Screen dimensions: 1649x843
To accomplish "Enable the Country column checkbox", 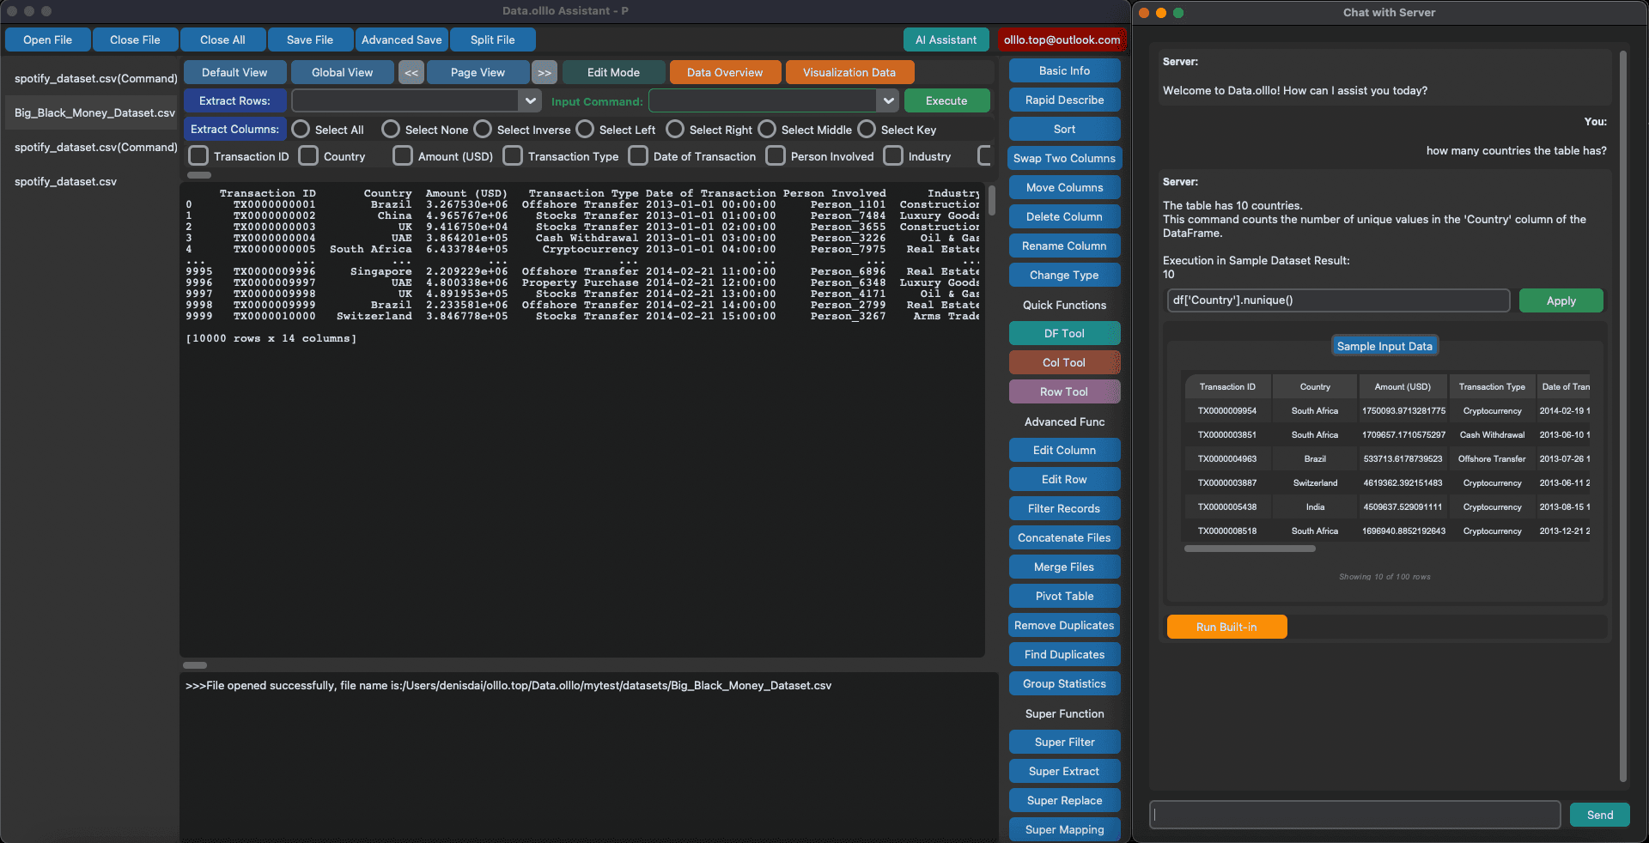I will click(308, 156).
